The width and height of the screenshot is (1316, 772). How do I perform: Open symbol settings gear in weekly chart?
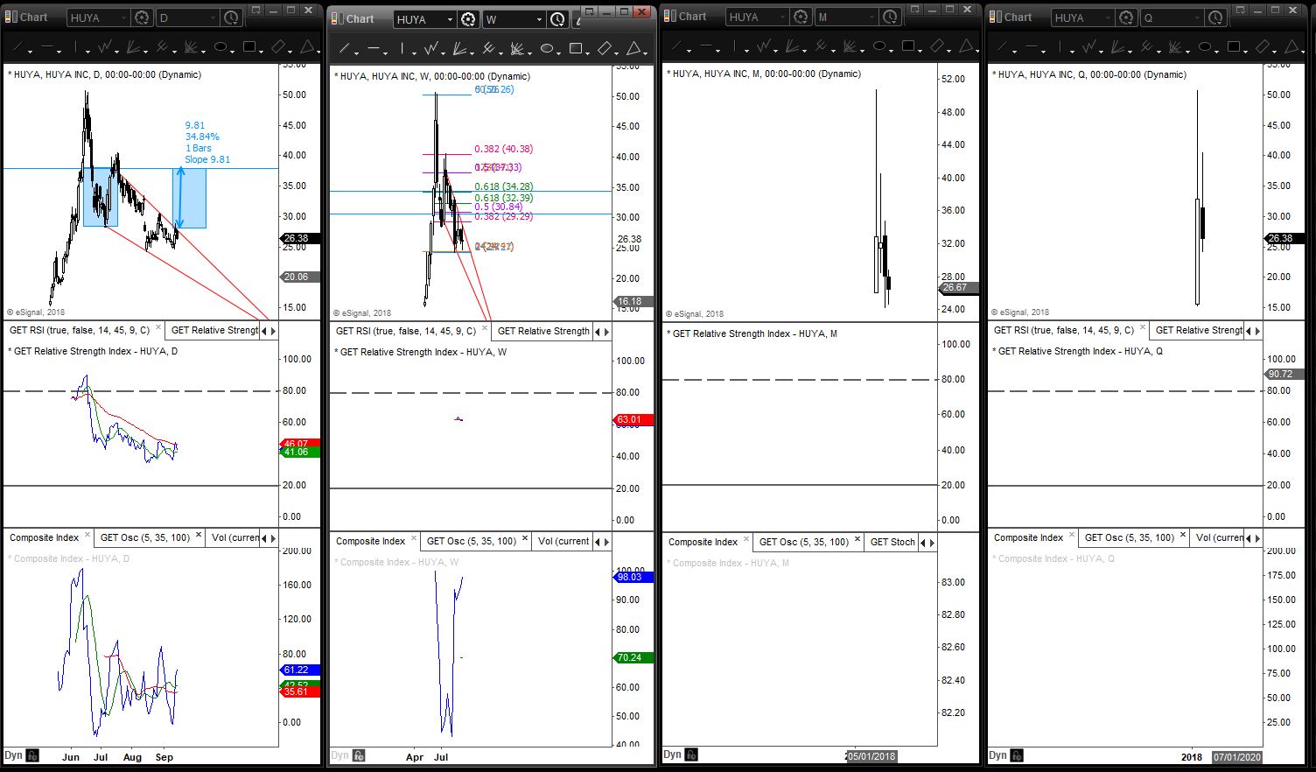468,19
